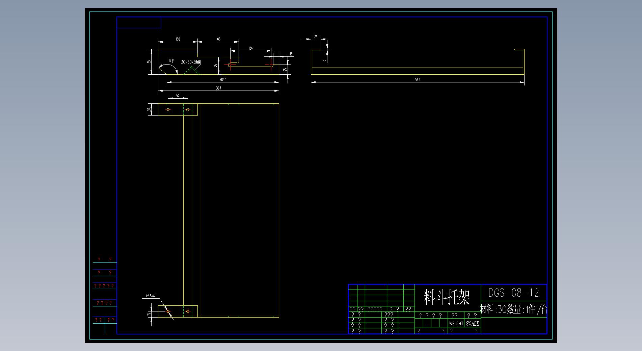642x351 pixels.
Task: Select the "142°" angle annotation
Action: pyautogui.click(x=171, y=61)
